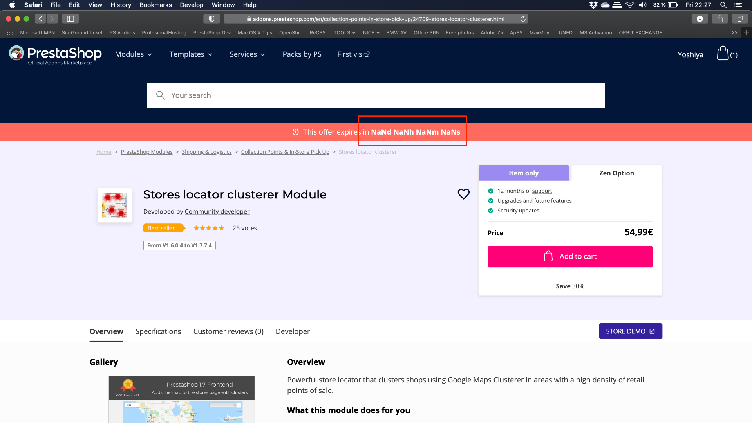Click the Safari reload page icon
752x423 pixels.
pyautogui.click(x=523, y=19)
